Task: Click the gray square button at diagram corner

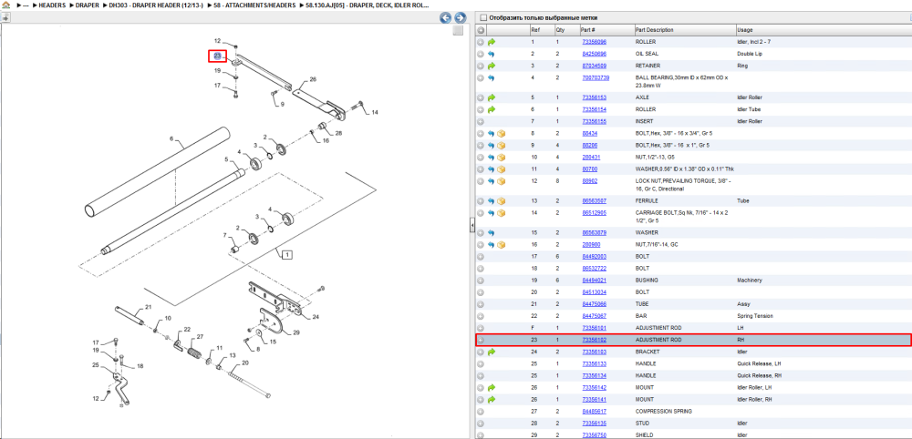Action: tap(458, 31)
